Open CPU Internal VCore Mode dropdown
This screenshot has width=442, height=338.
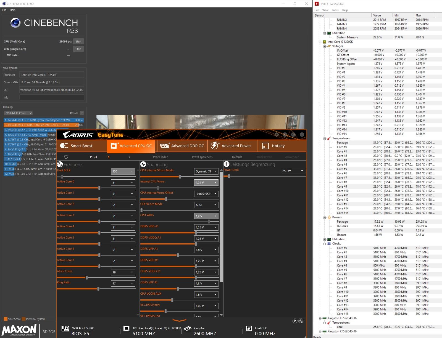tap(206, 171)
